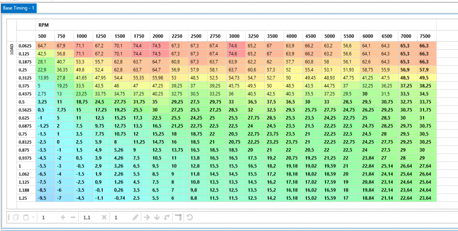Click the vertical LOAD axis label

(x=12, y=50)
